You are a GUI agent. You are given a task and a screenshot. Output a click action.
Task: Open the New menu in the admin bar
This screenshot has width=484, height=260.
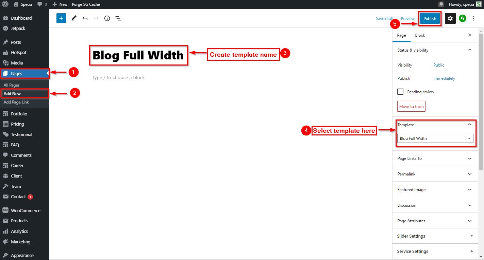(60, 4)
